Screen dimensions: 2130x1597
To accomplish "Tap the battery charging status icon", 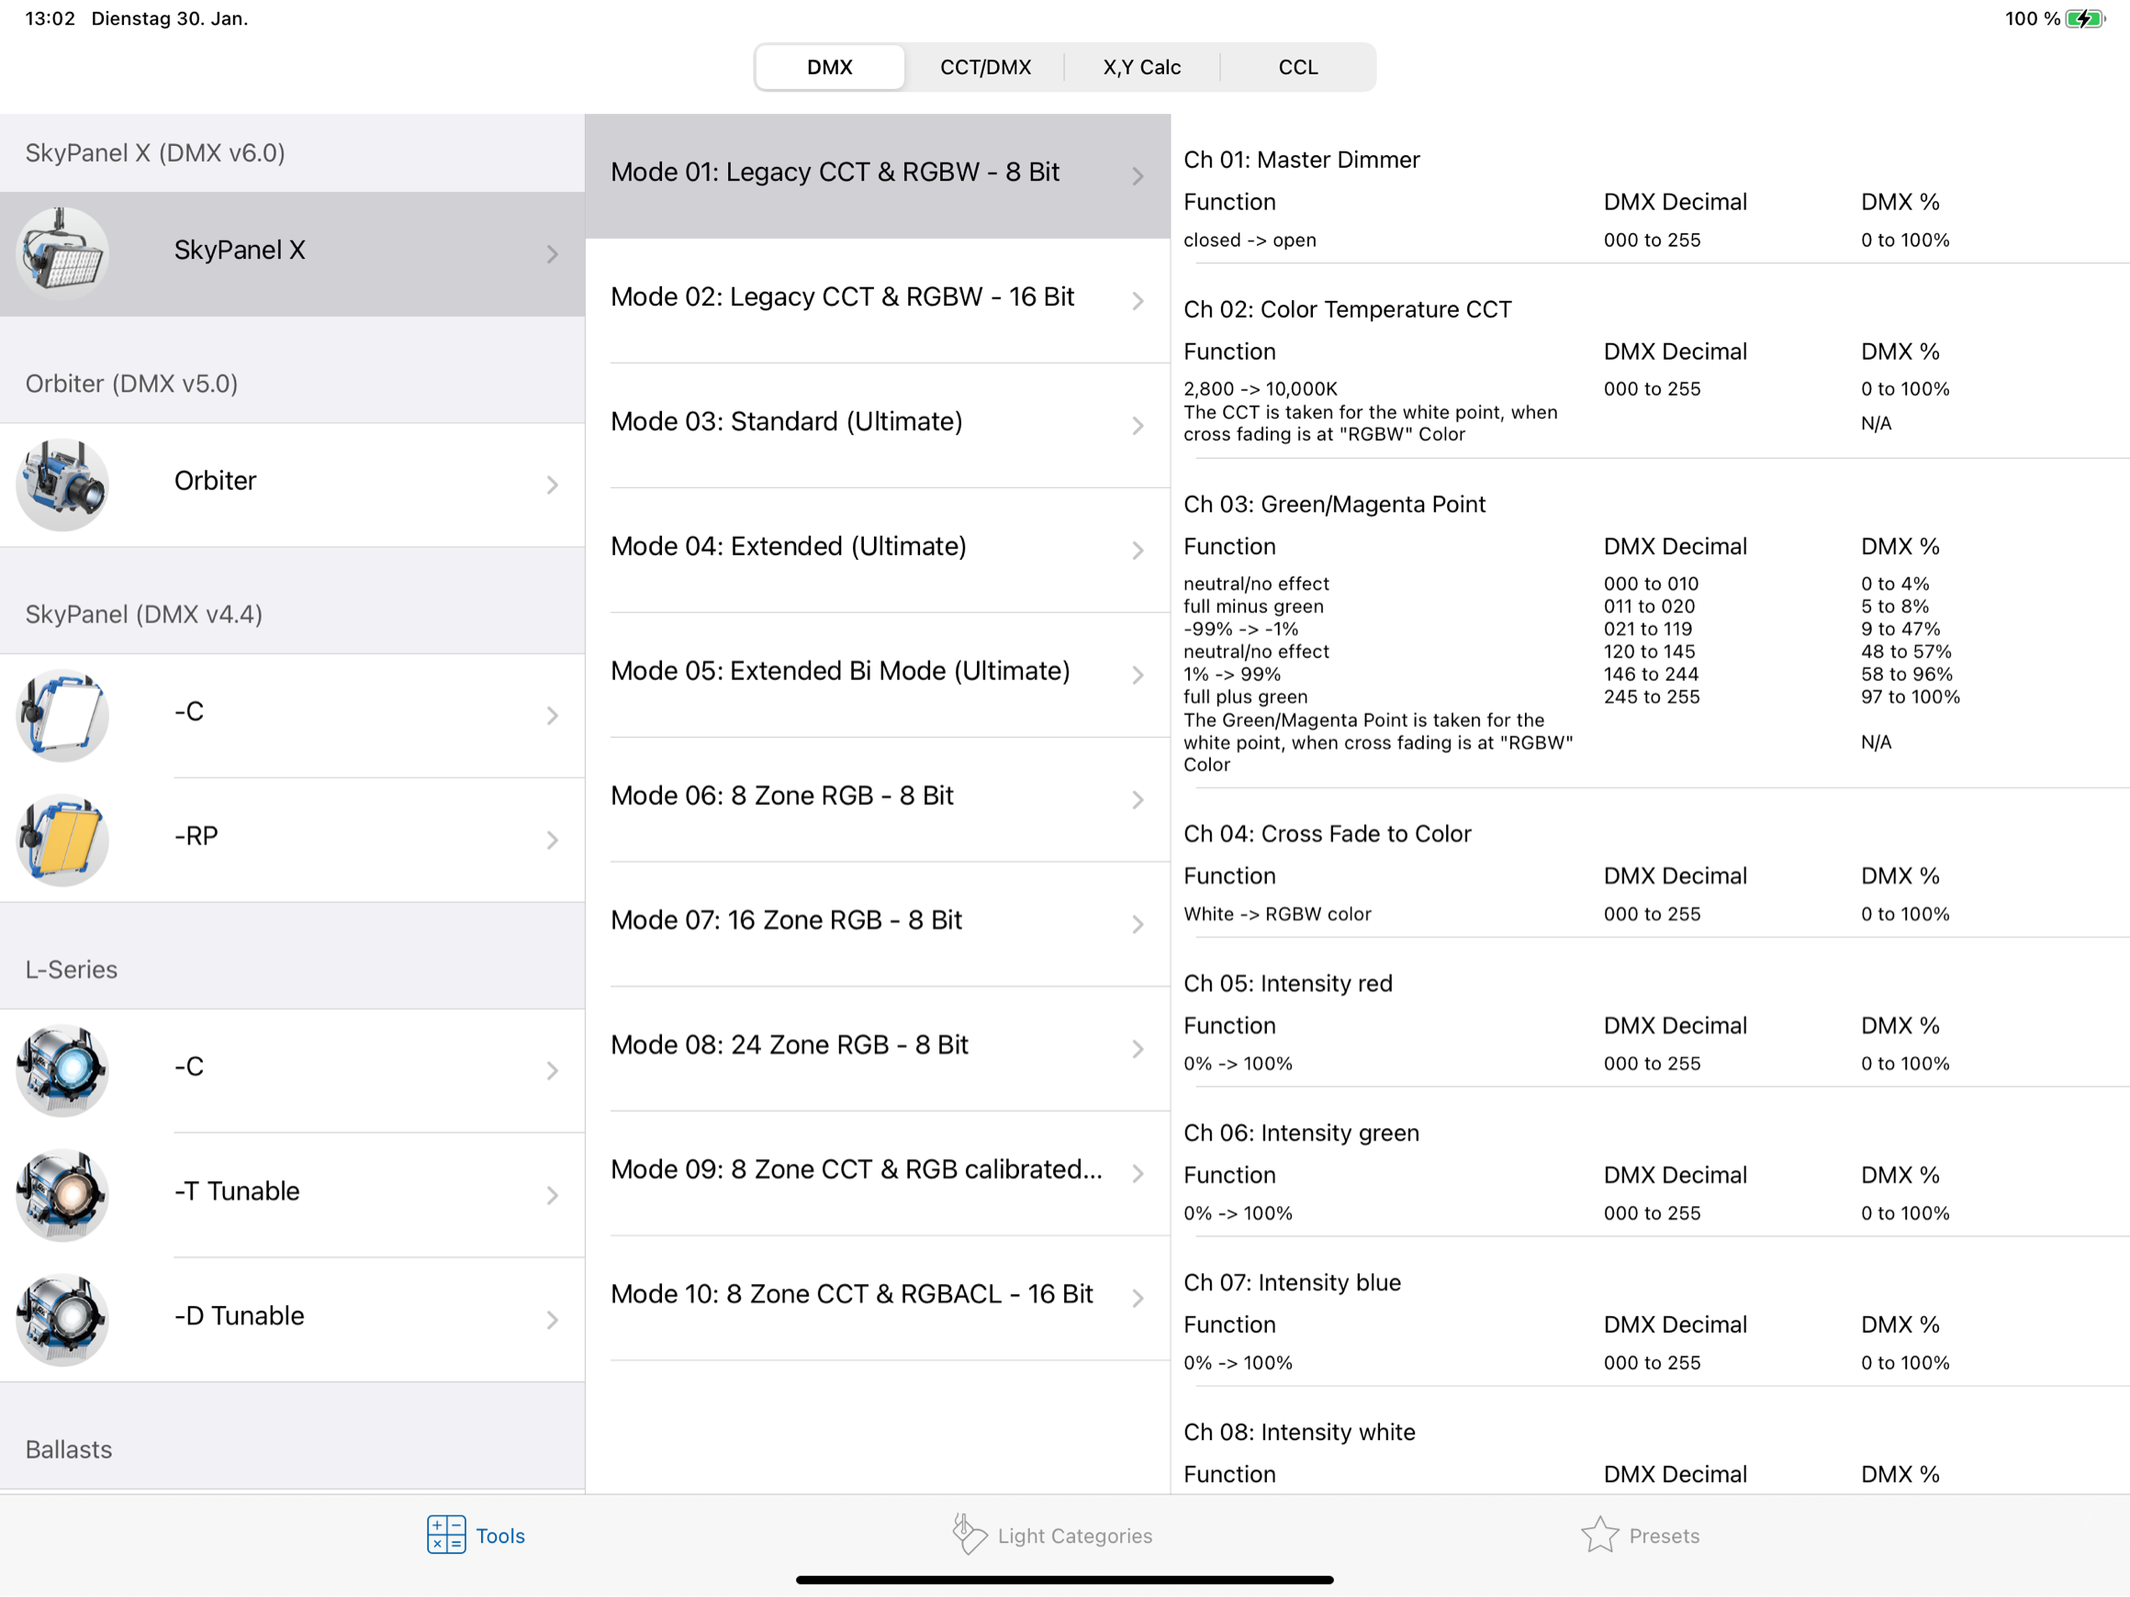I will pyautogui.click(x=2084, y=19).
